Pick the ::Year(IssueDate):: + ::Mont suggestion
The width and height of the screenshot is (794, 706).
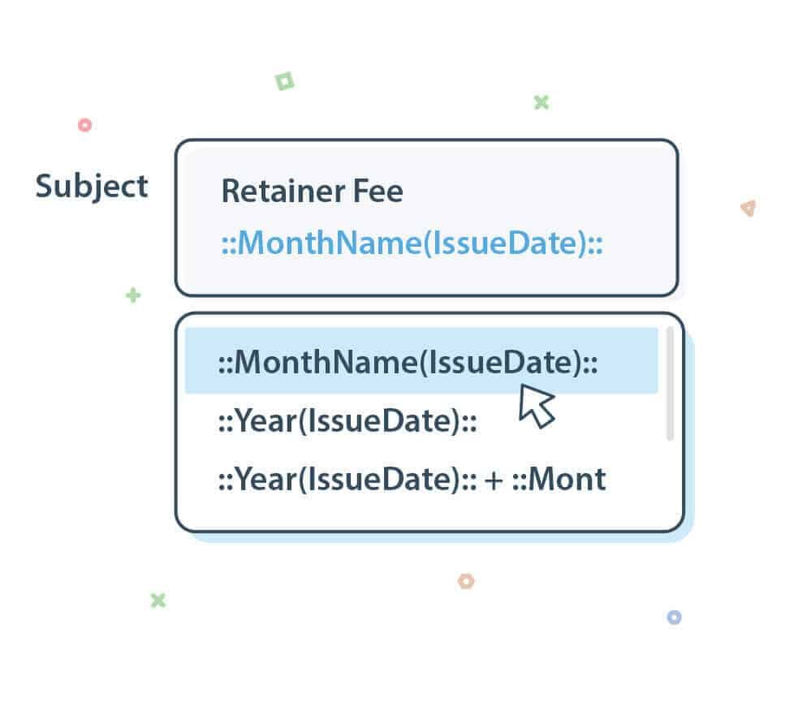tap(411, 479)
